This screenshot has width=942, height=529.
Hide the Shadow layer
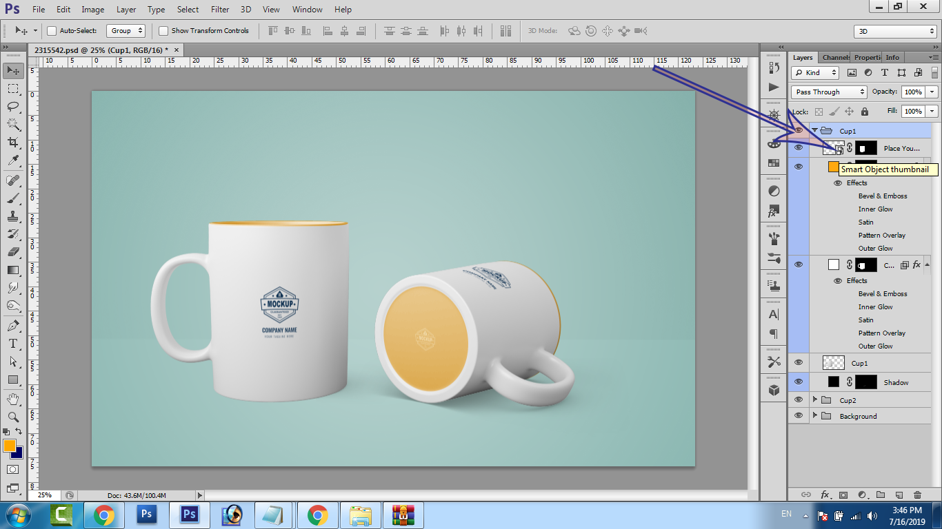798,382
